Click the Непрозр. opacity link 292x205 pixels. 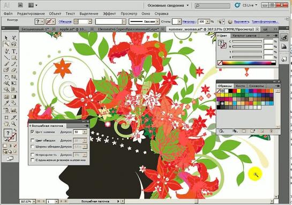(189, 21)
